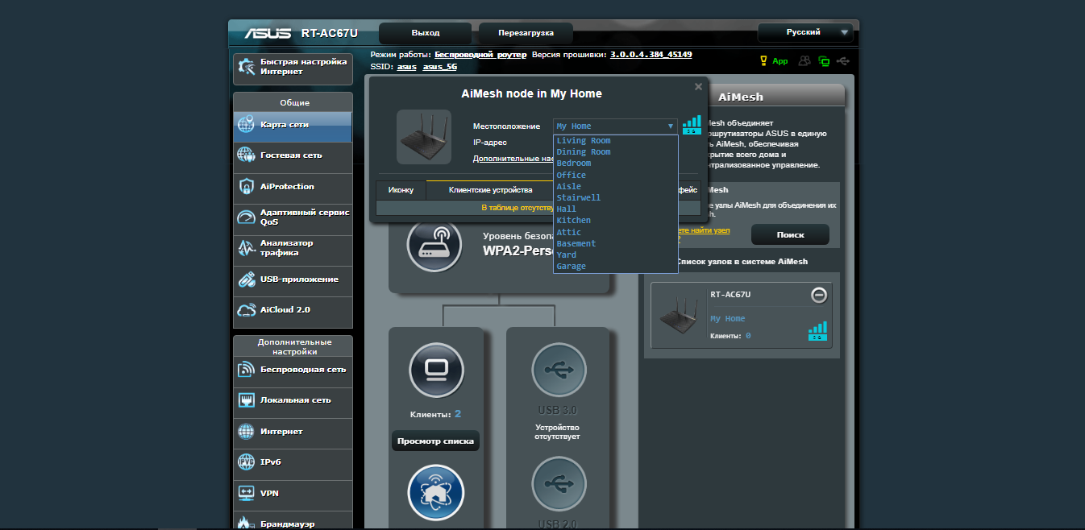The height and width of the screenshot is (530, 1085).
Task: Switch to the Иконку tab
Action: [401, 190]
